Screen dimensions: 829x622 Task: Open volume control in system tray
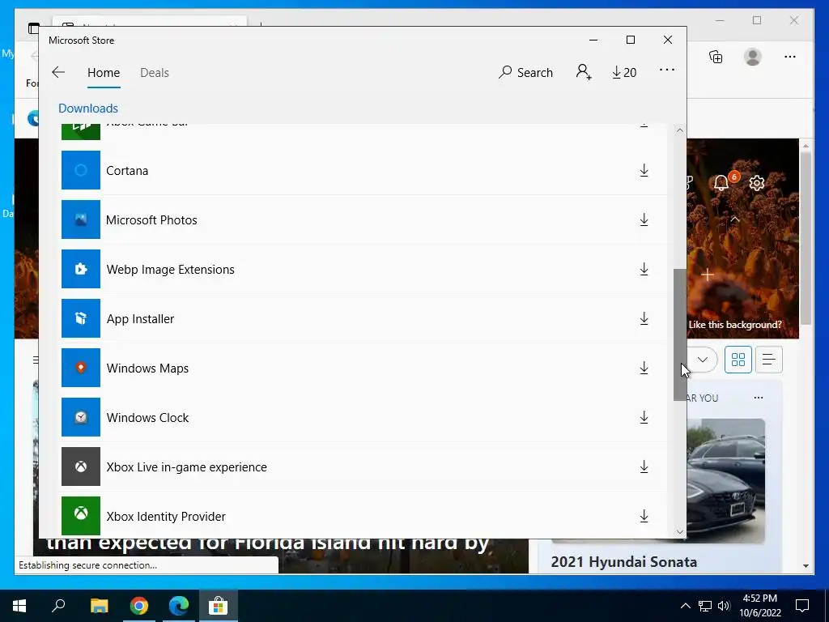coord(724,606)
